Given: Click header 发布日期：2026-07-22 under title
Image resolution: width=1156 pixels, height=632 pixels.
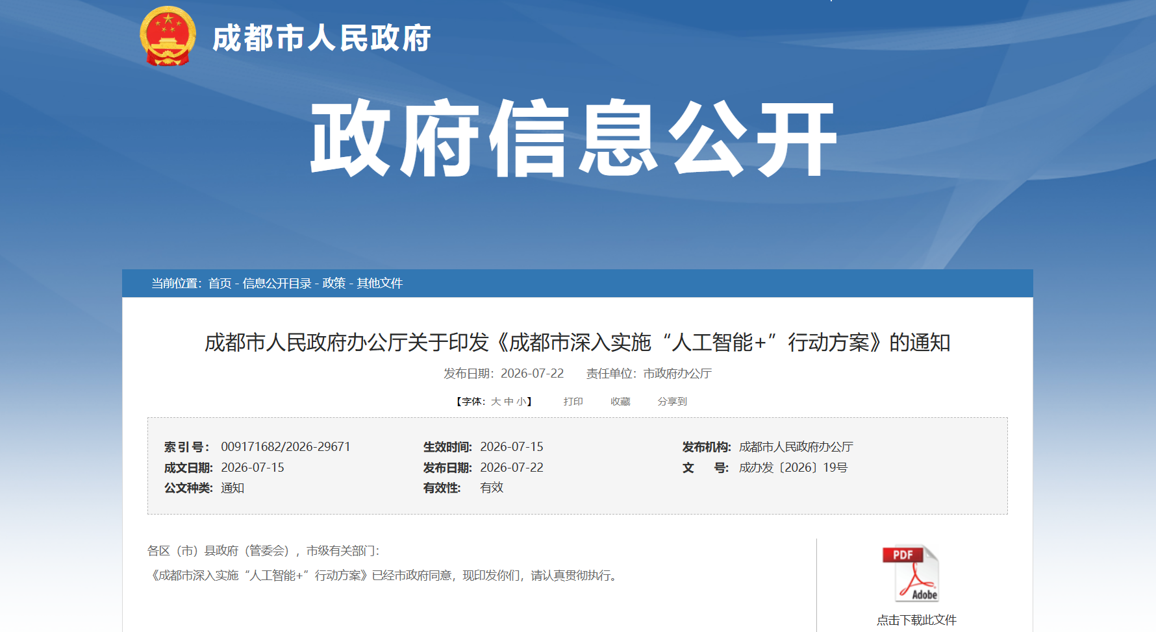Looking at the screenshot, I should pos(504,373).
